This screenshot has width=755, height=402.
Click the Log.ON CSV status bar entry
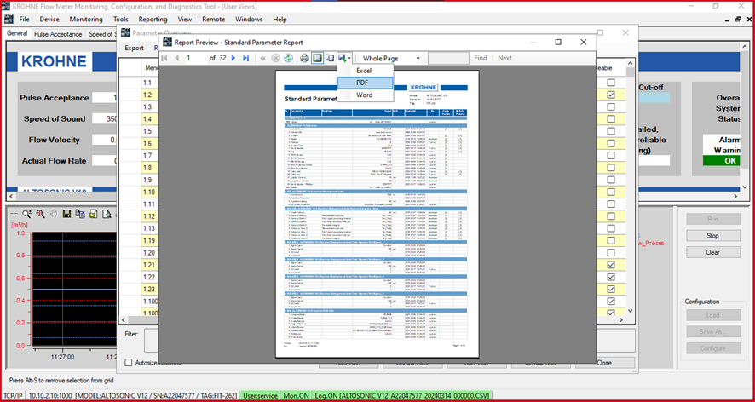(401, 396)
